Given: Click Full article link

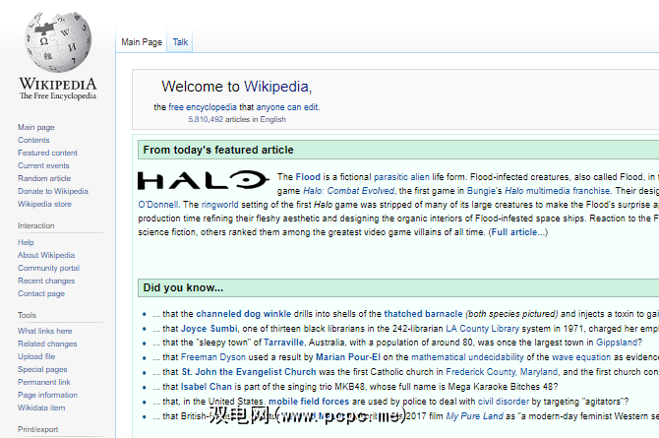Looking at the screenshot, I should tap(519, 232).
